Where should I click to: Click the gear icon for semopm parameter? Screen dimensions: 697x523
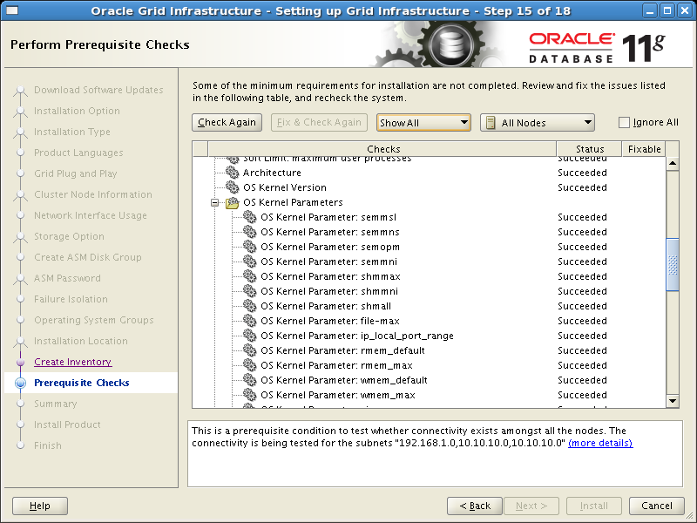[250, 247]
